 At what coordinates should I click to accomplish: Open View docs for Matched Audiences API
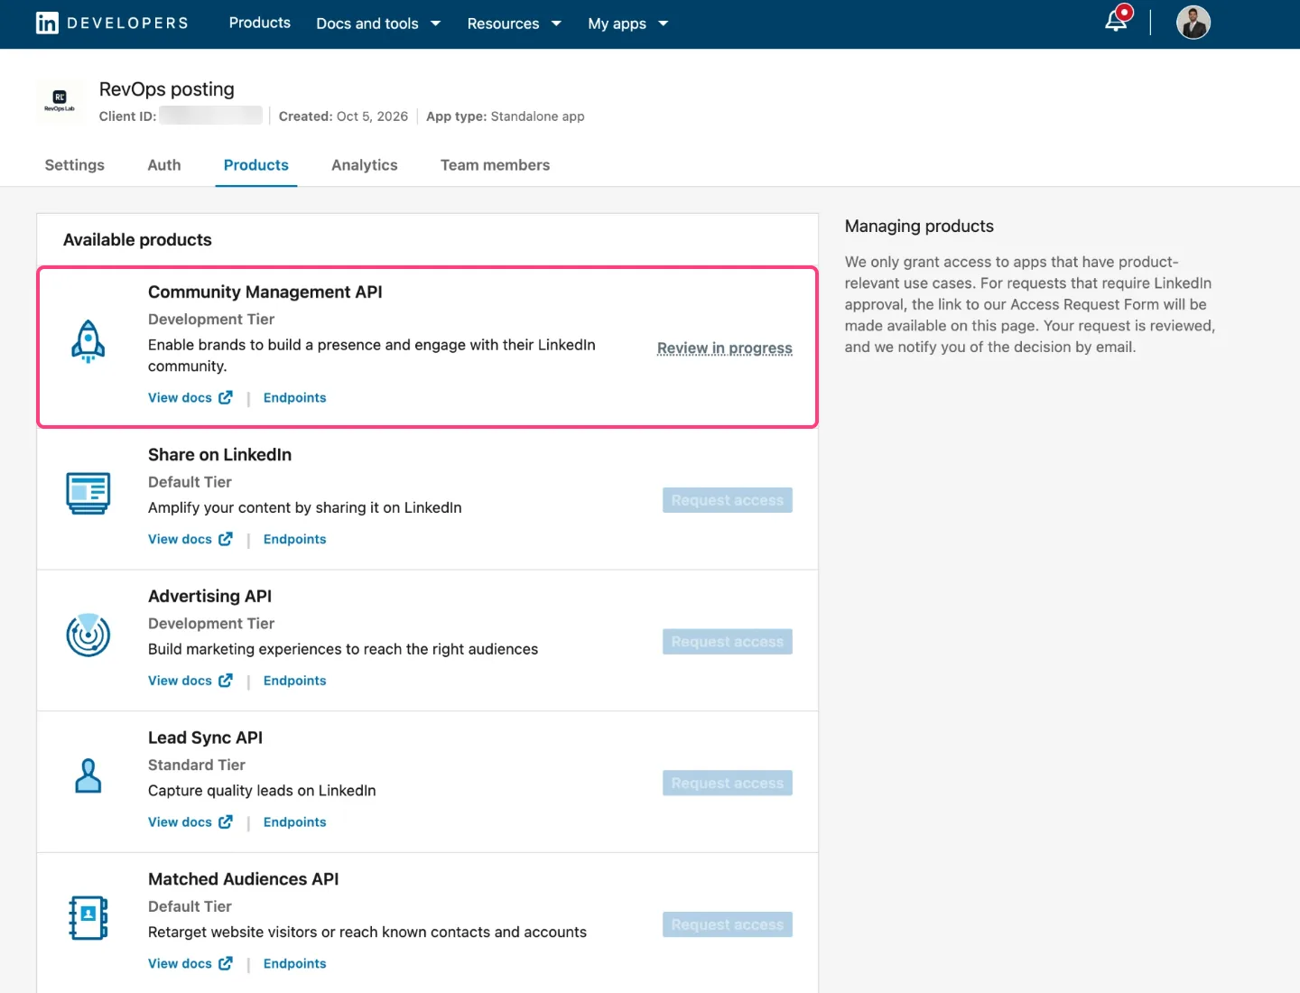tap(190, 964)
